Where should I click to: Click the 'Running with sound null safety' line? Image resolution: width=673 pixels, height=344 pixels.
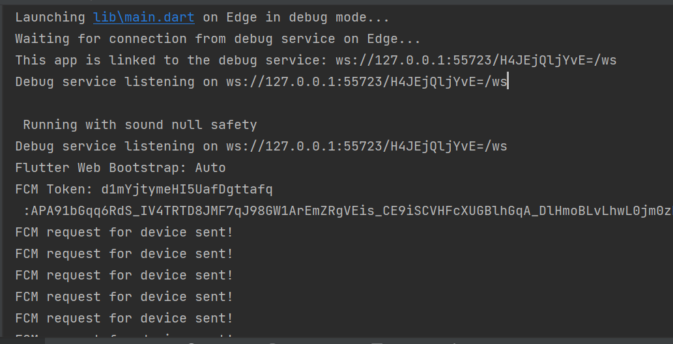click(140, 125)
